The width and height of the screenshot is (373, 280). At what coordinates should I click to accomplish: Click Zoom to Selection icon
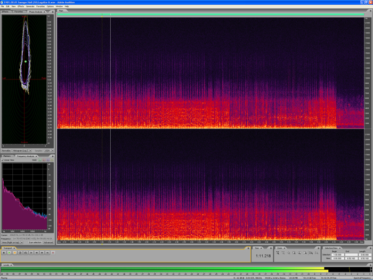point(294,253)
